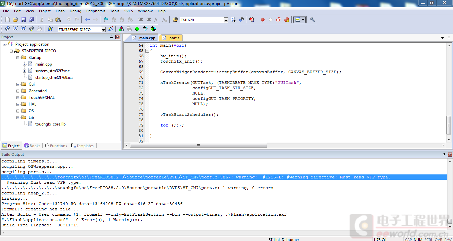Click into the TM1620 find text field
Image resolution: width=453 pixels, height=241 pixels.
[x=202, y=20]
